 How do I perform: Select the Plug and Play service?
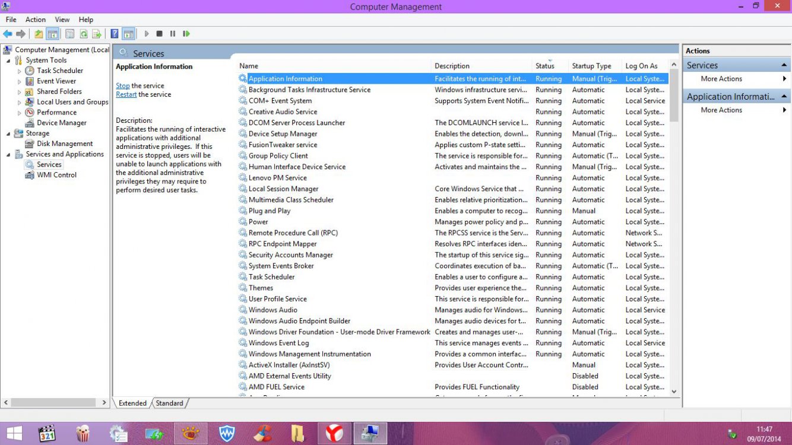[x=453, y=211]
